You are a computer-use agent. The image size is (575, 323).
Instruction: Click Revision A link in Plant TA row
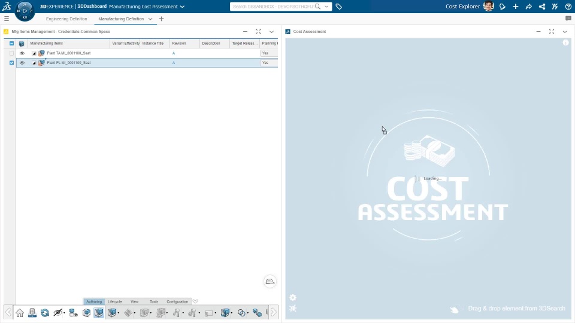174,53
